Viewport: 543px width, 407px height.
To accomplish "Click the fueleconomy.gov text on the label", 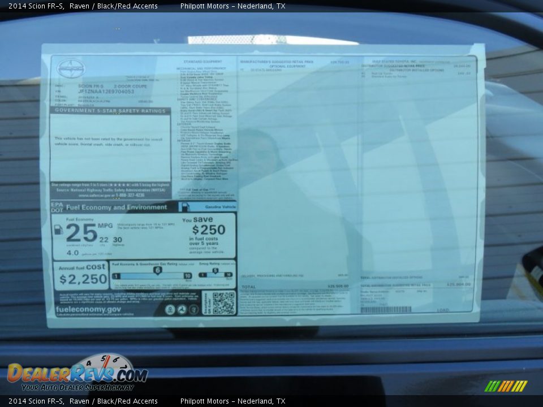I will tap(88, 310).
